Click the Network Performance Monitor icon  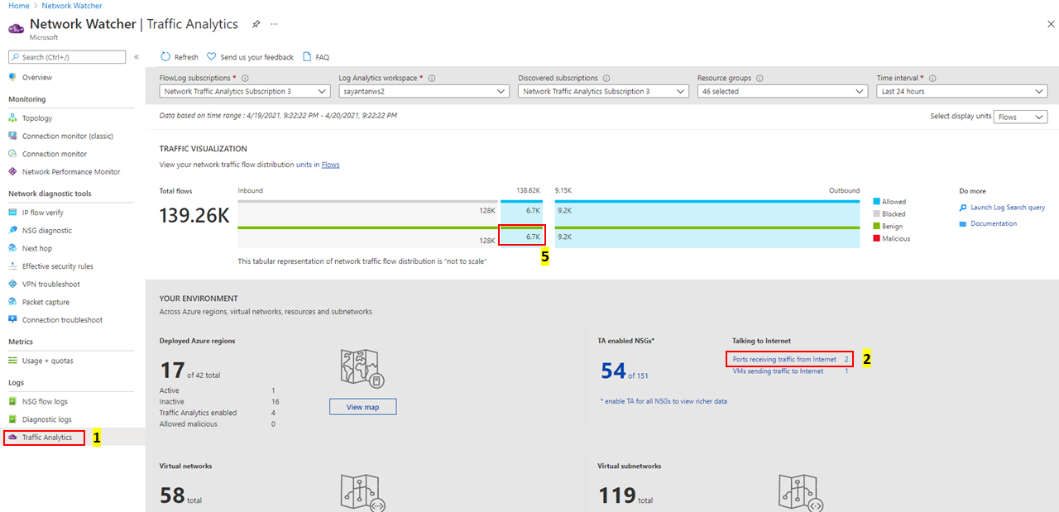point(12,171)
